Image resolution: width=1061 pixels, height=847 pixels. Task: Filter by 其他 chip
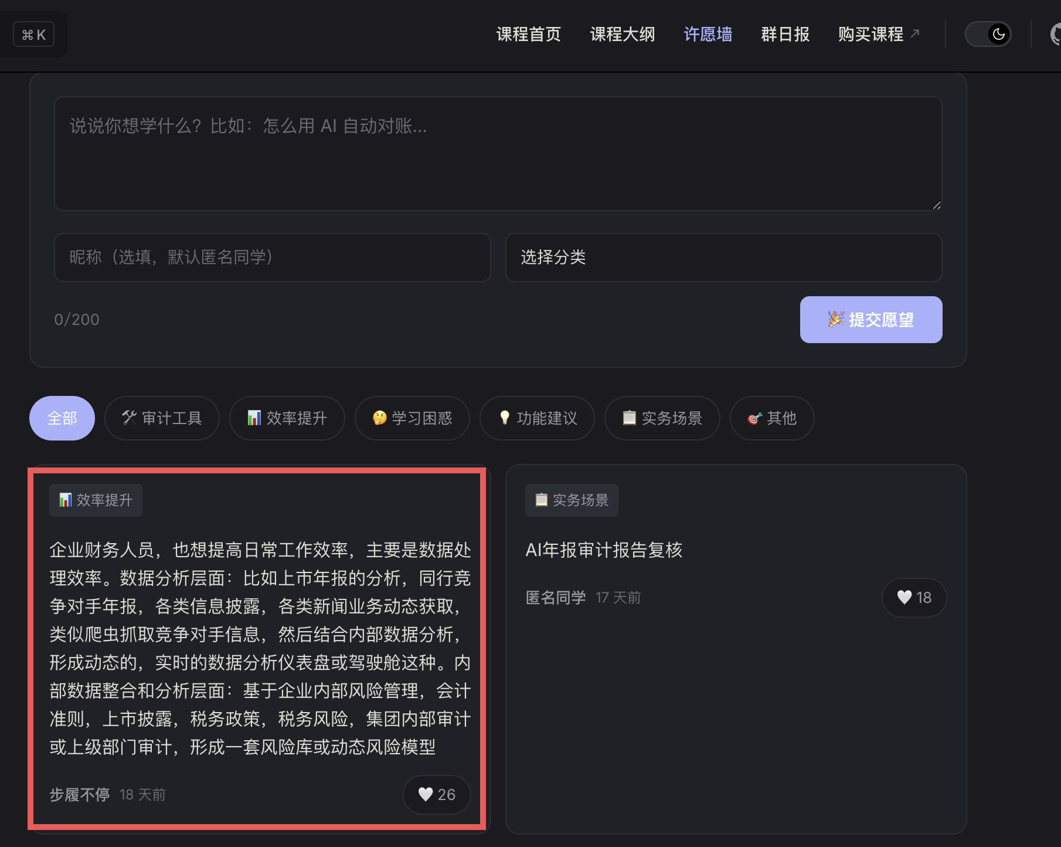pyautogui.click(x=772, y=418)
